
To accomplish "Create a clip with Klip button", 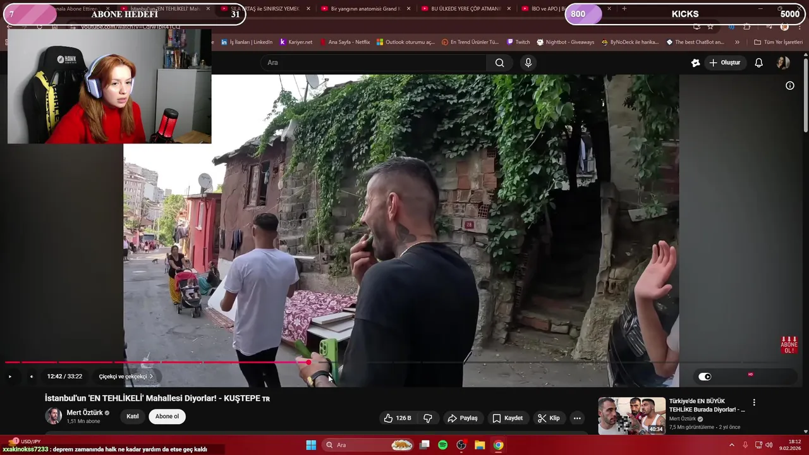I will click(549, 418).
